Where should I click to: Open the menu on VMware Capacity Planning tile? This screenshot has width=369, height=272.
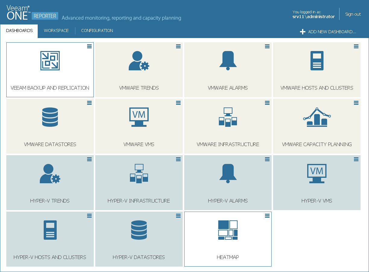pos(356,103)
